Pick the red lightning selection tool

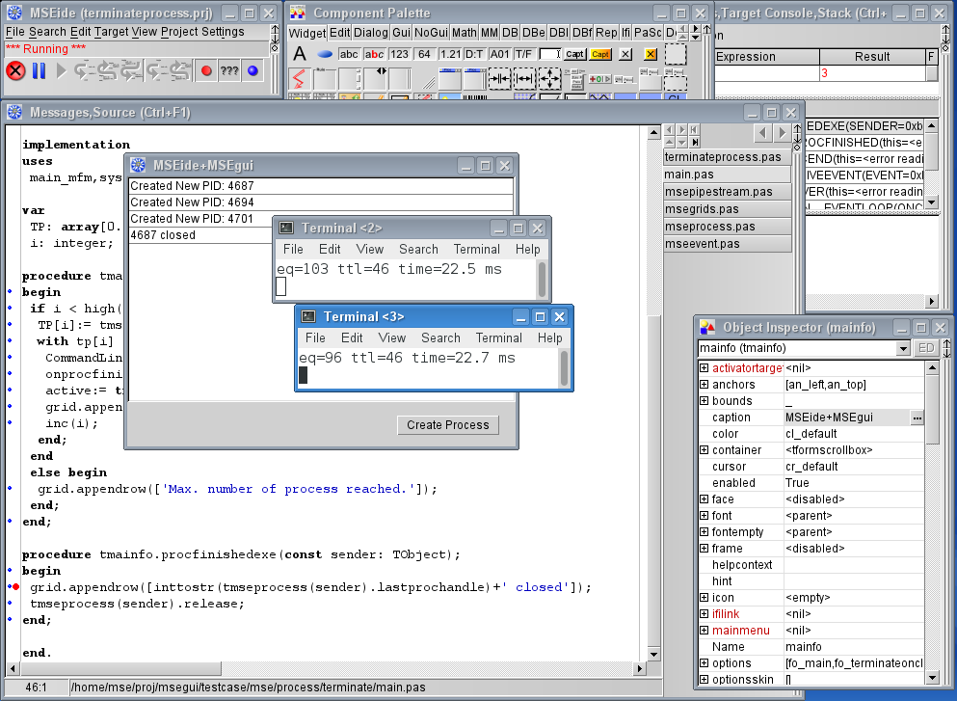pos(299,77)
